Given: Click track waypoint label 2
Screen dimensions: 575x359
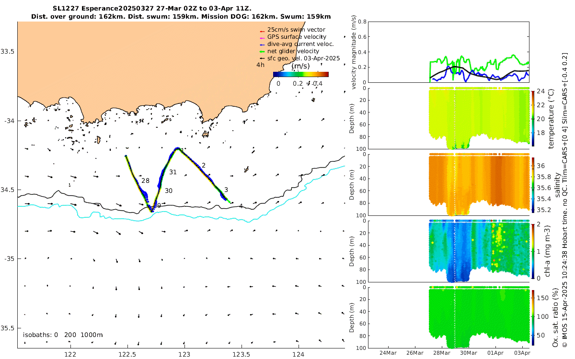Looking at the screenshot, I should pyautogui.click(x=204, y=165).
